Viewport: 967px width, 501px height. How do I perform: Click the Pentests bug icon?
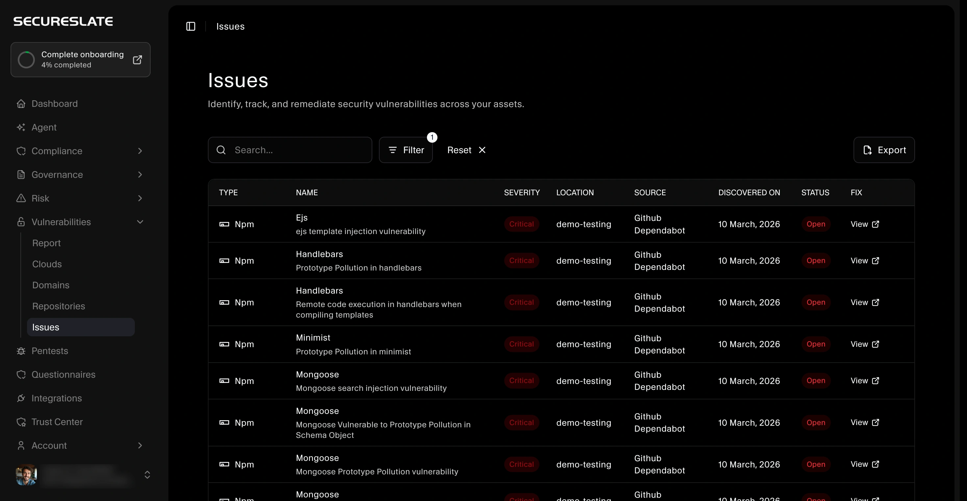[21, 351]
